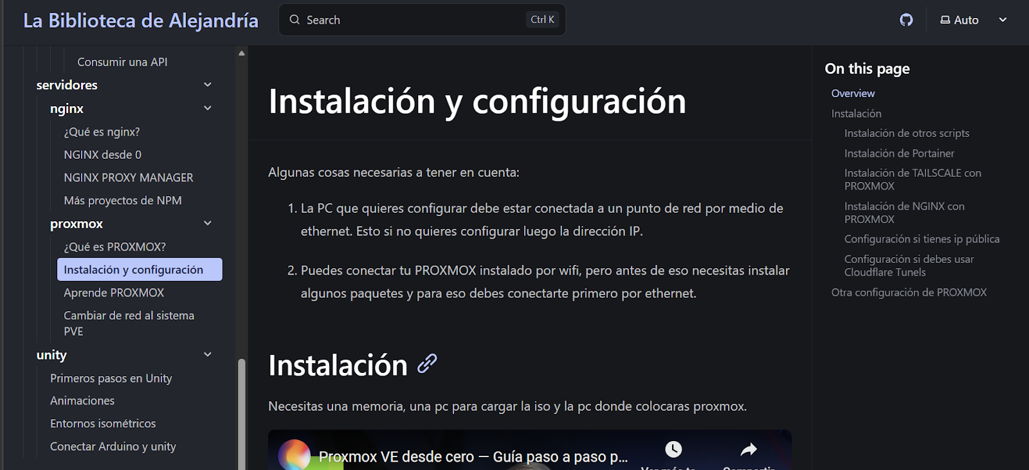This screenshot has width=1029, height=470.
Task: Open the Auto theme selector dropdown
Action: click(974, 20)
